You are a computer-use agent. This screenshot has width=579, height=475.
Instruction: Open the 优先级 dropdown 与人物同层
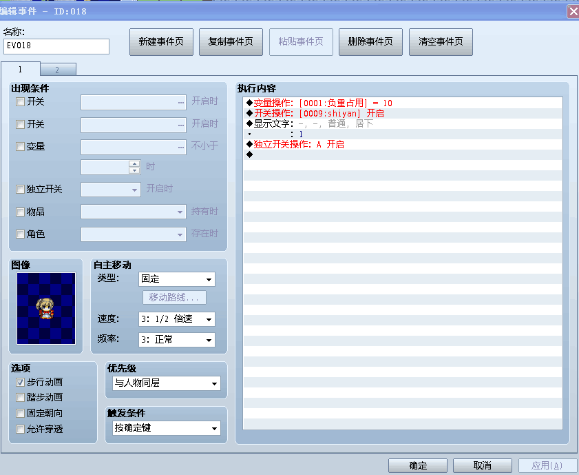coord(167,383)
